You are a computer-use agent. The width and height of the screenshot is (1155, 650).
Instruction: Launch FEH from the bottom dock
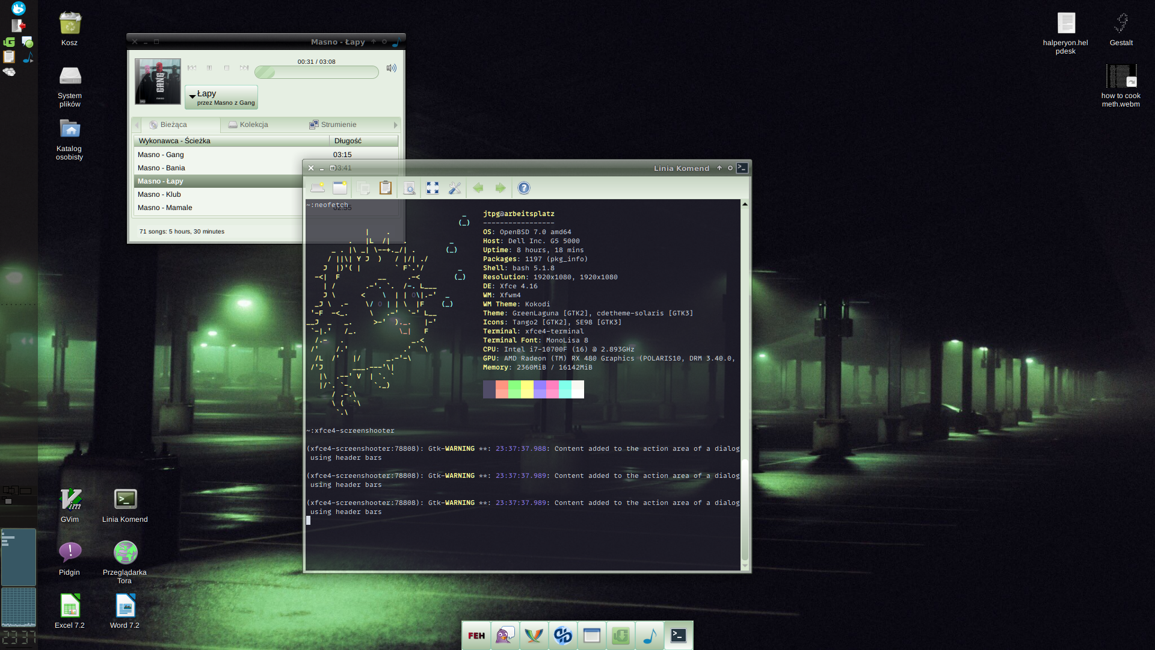[476, 636]
